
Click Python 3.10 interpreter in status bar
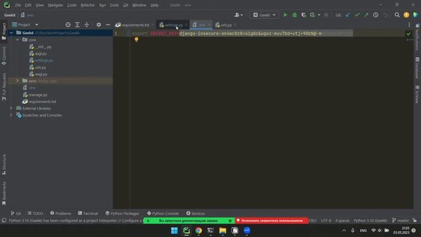370,221
